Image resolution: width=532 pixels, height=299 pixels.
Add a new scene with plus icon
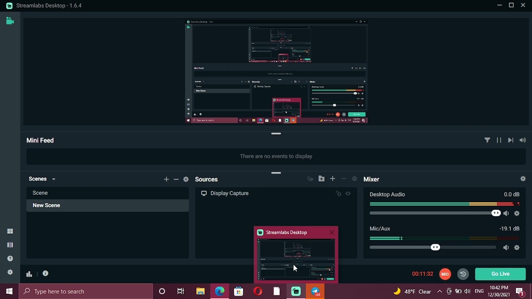click(x=166, y=179)
